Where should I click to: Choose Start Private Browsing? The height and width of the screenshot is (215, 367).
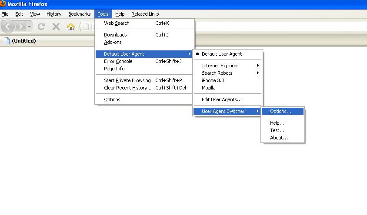click(144, 81)
